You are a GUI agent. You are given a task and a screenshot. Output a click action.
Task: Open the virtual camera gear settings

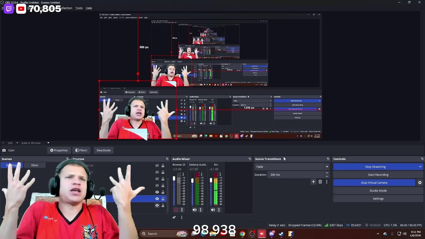coord(420,183)
